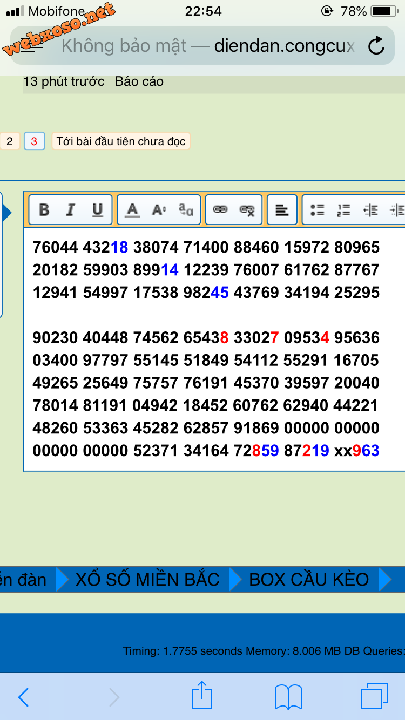
Task: Click the number 75757 in editor
Action: [x=156, y=383]
